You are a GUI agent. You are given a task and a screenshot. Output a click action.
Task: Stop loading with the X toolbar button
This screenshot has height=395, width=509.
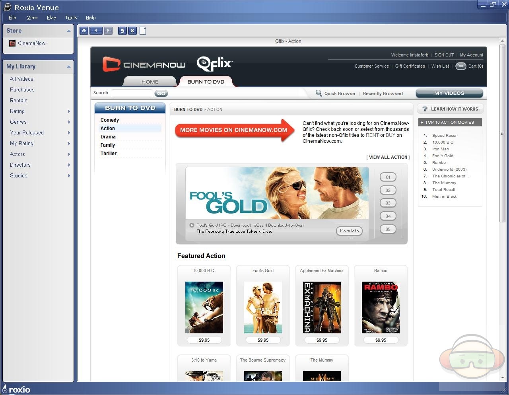pyautogui.click(x=132, y=31)
